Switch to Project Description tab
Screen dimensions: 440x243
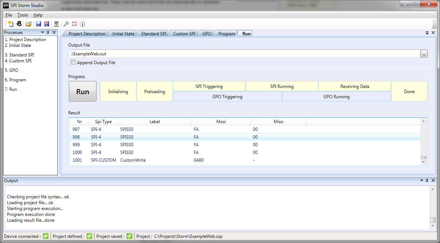pos(87,33)
